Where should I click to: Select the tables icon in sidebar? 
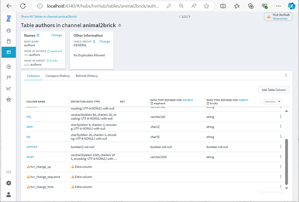click(x=8, y=52)
